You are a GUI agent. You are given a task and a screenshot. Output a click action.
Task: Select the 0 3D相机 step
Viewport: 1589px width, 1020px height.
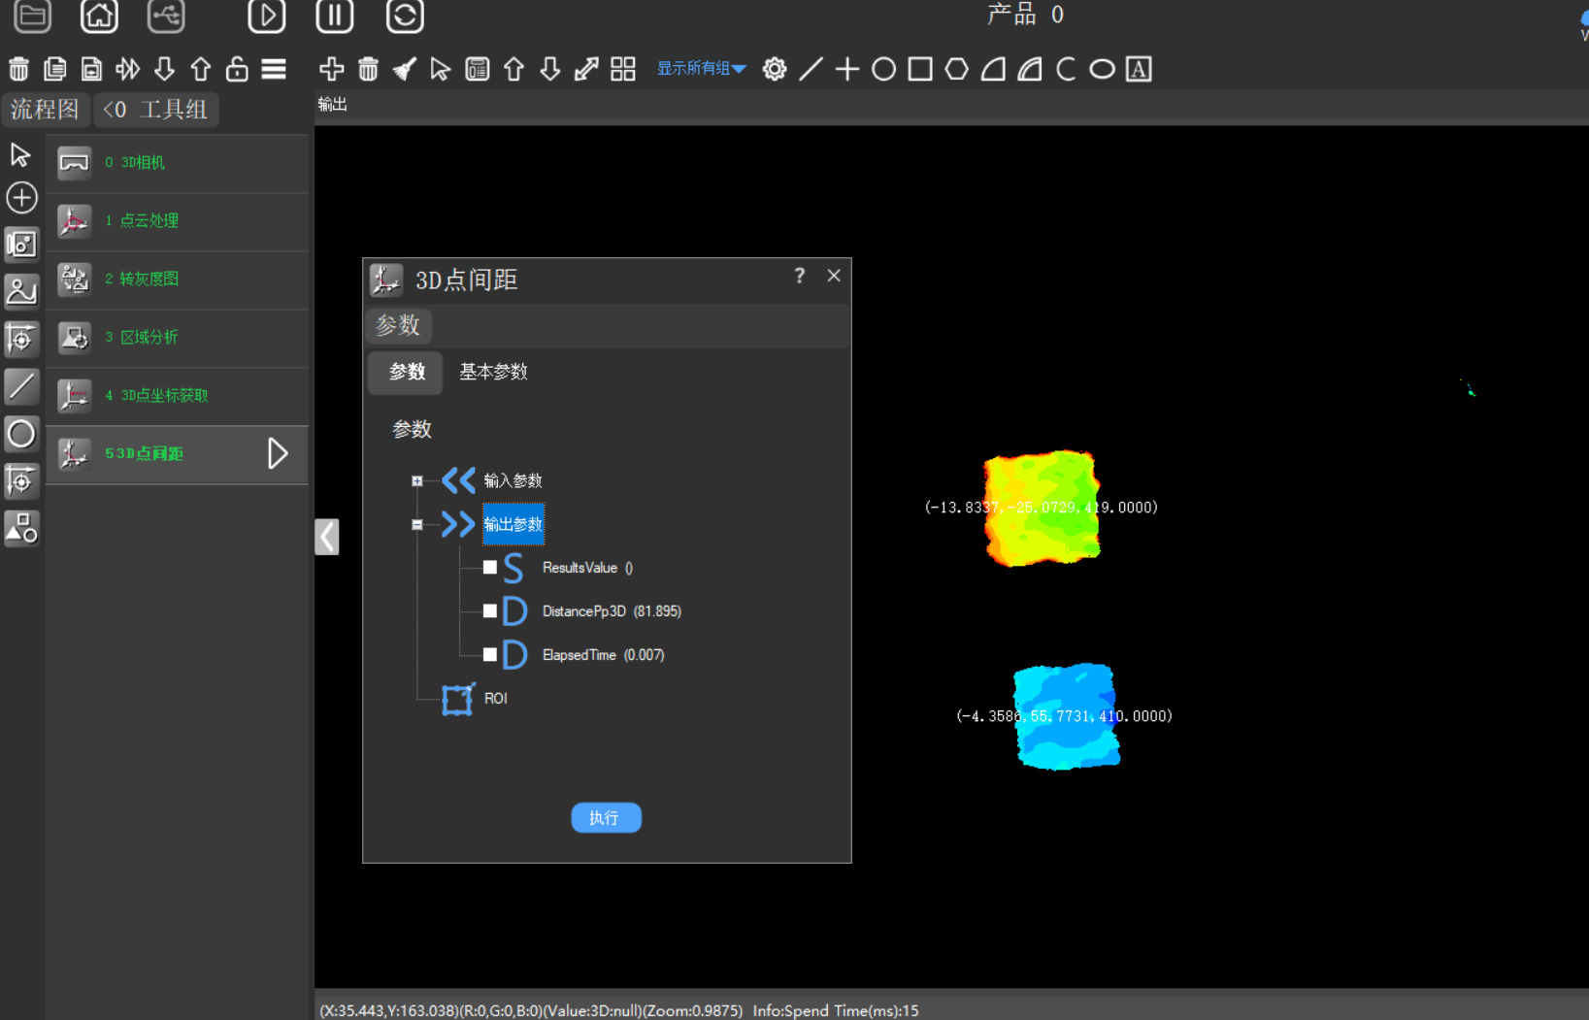point(178,163)
